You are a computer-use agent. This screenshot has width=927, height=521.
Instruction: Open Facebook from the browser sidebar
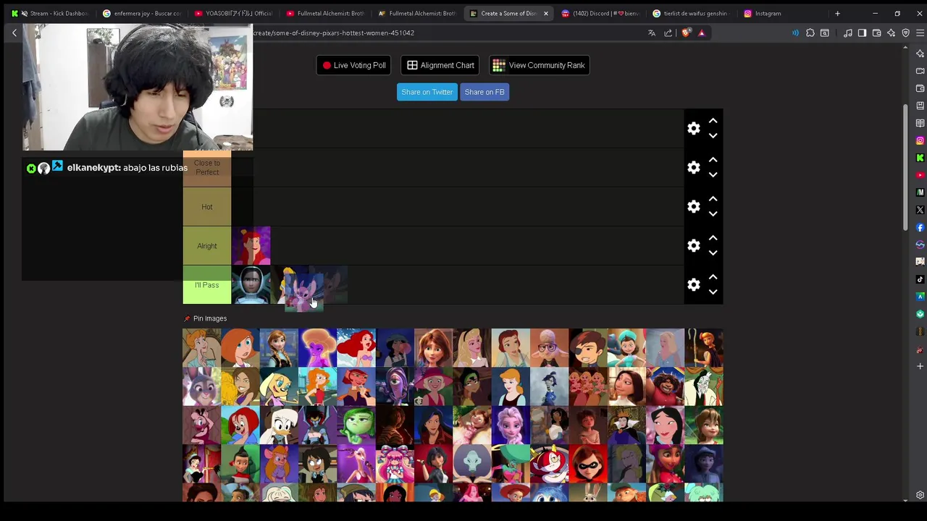(x=920, y=227)
